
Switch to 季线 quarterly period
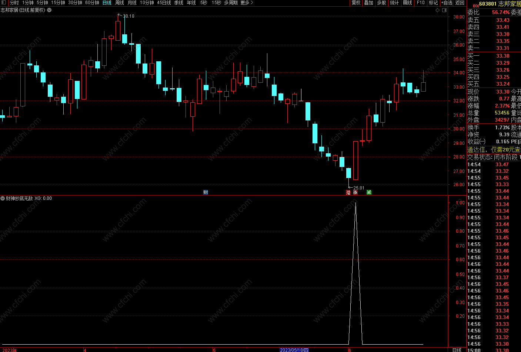(x=179, y=3)
